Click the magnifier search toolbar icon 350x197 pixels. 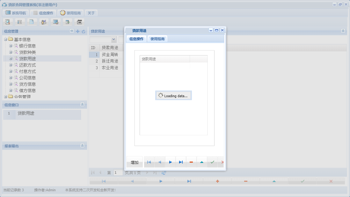click(8, 22)
